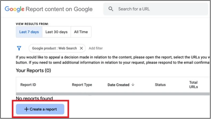
Task: Sort by the Date Created column
Action: pos(118,85)
